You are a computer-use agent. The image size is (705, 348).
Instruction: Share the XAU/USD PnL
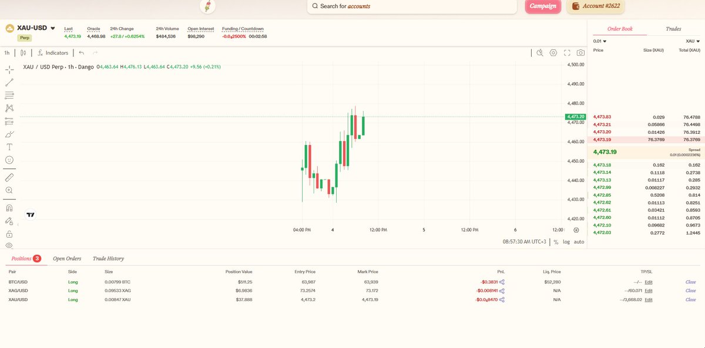[x=502, y=300]
